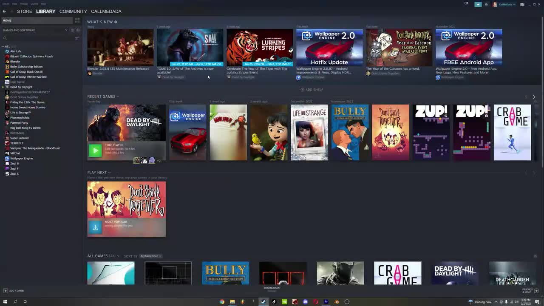Viewport: 544px width, 306px height.
Task: Open the CALLMEDADA profile menu
Action: pos(106,11)
